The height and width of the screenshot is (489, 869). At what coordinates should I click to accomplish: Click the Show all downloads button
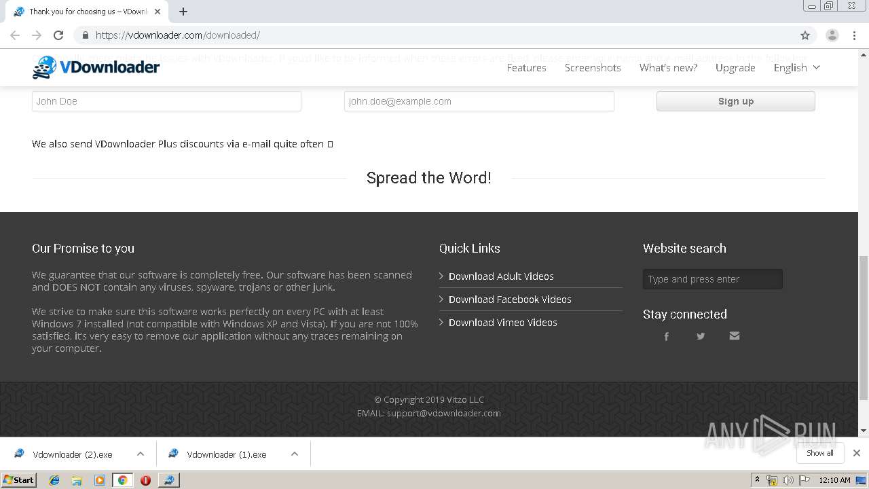click(x=820, y=453)
